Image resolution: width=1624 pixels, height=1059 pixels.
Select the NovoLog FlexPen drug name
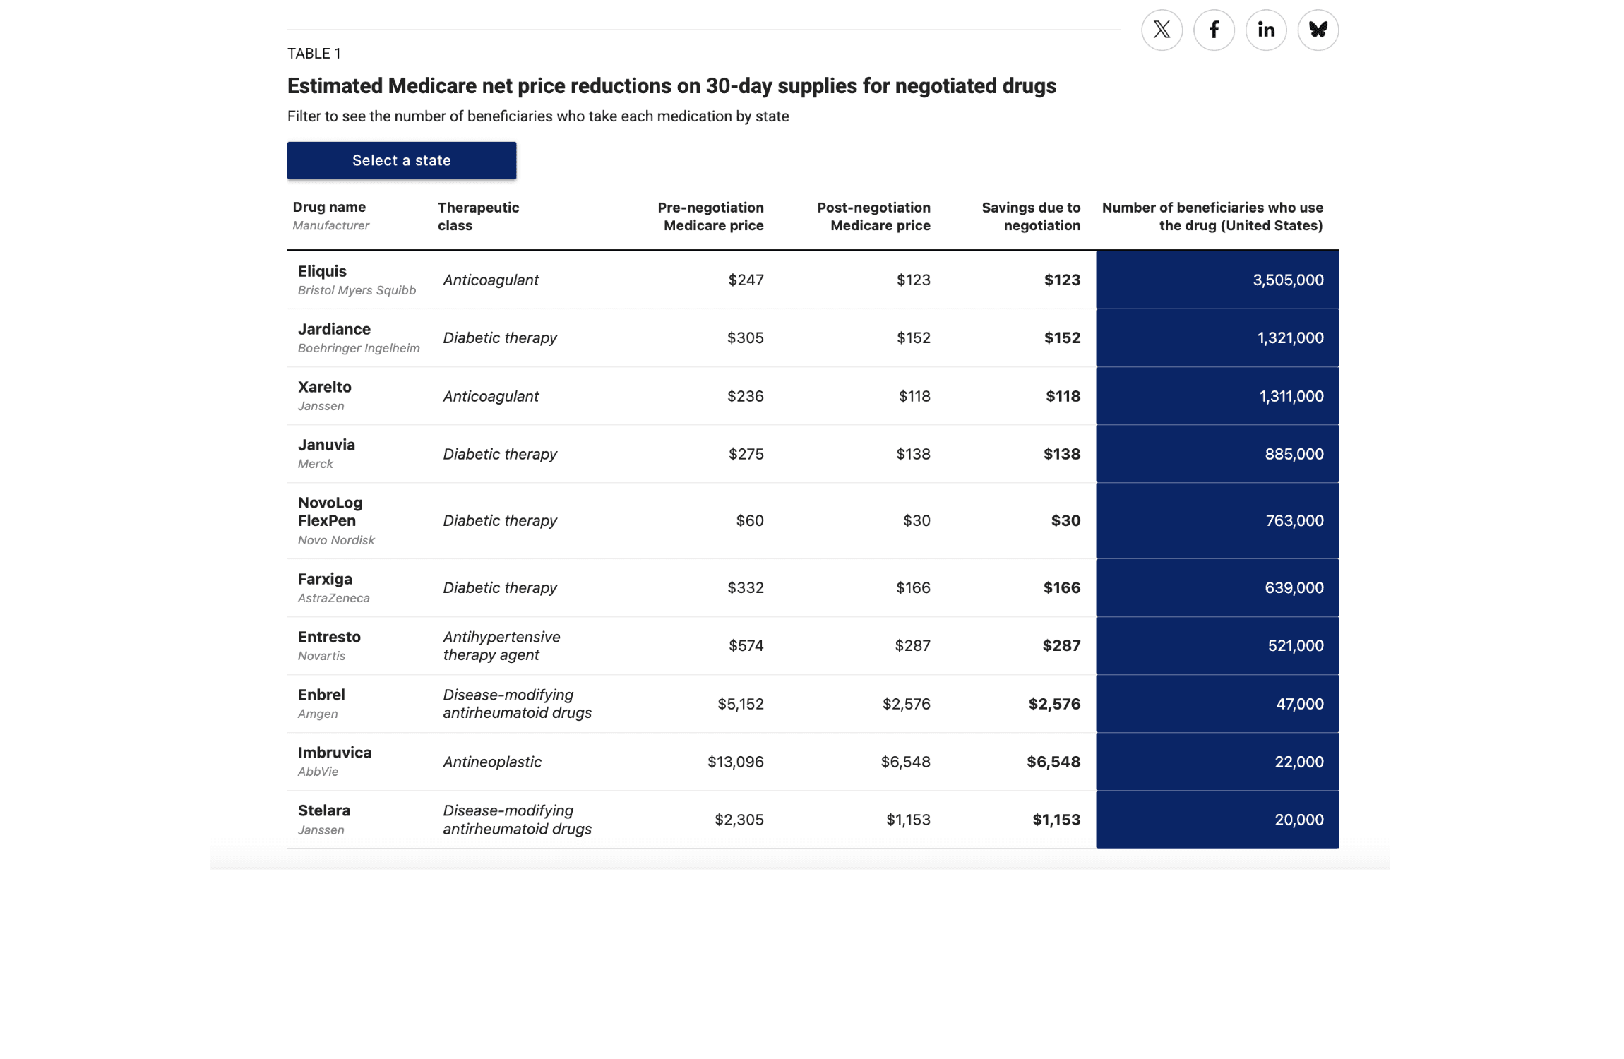pyautogui.click(x=330, y=512)
